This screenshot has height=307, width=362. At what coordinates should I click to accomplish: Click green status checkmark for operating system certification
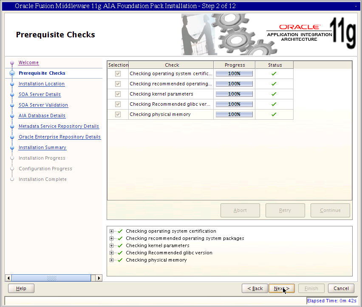274,73
